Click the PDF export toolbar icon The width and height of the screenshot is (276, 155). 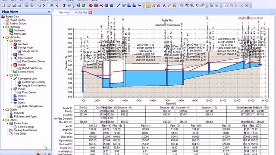pyautogui.click(x=236, y=6)
